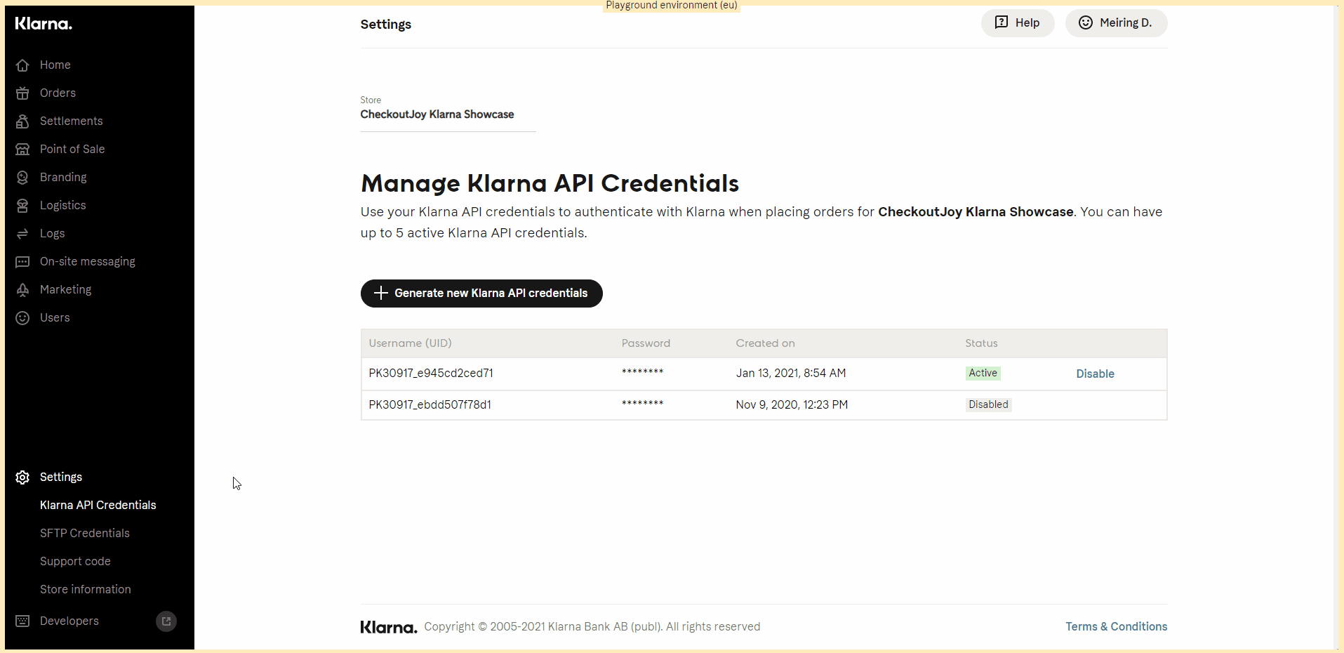Click the Status column header
This screenshot has height=653, width=1344.
[981, 343]
